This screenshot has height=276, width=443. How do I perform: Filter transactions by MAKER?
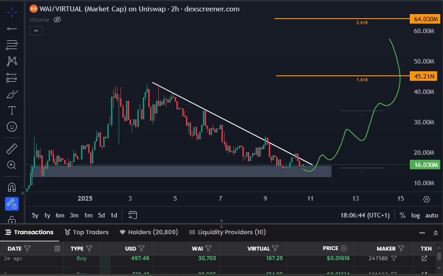click(x=401, y=248)
